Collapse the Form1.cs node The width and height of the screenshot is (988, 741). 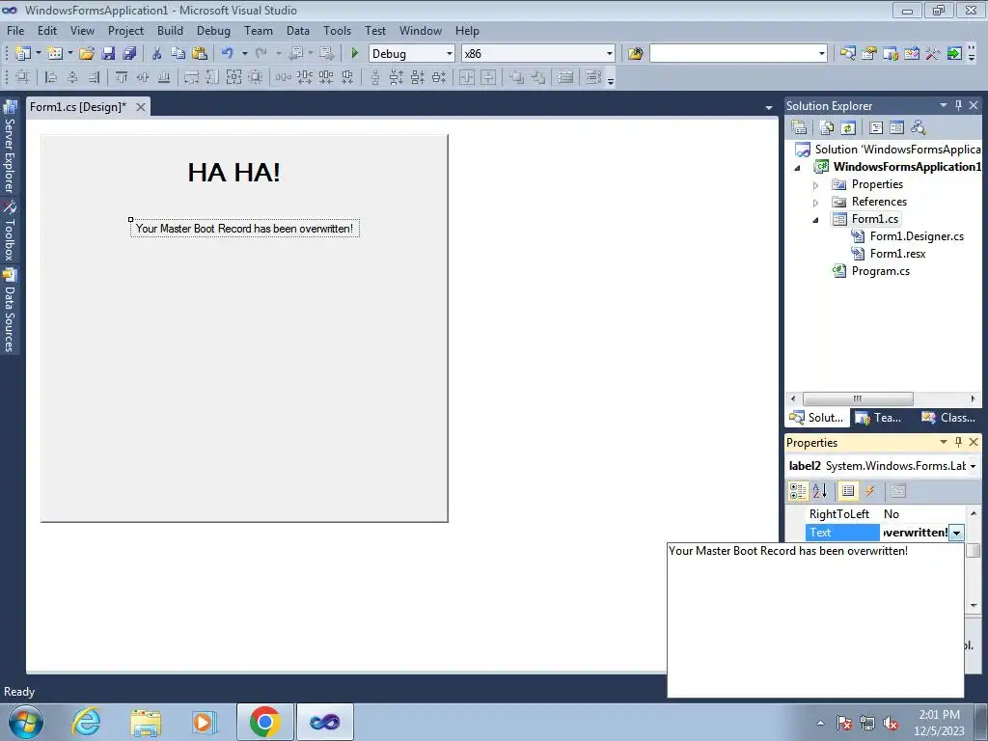pyautogui.click(x=815, y=220)
